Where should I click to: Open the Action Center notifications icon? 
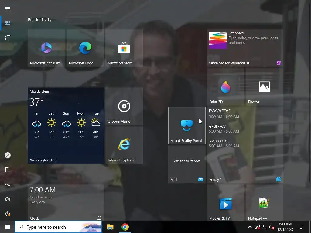tap(301, 227)
